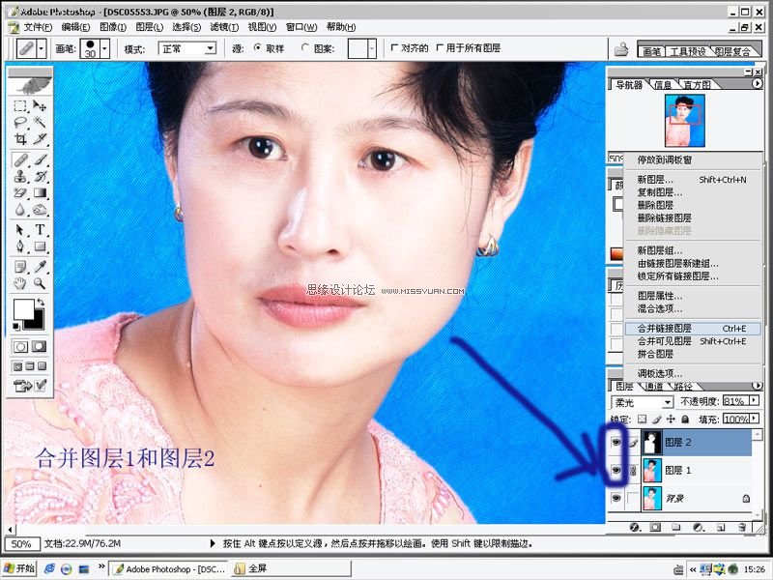Click the 全屏 taskbar button
This screenshot has width=773, height=580.
(x=292, y=568)
